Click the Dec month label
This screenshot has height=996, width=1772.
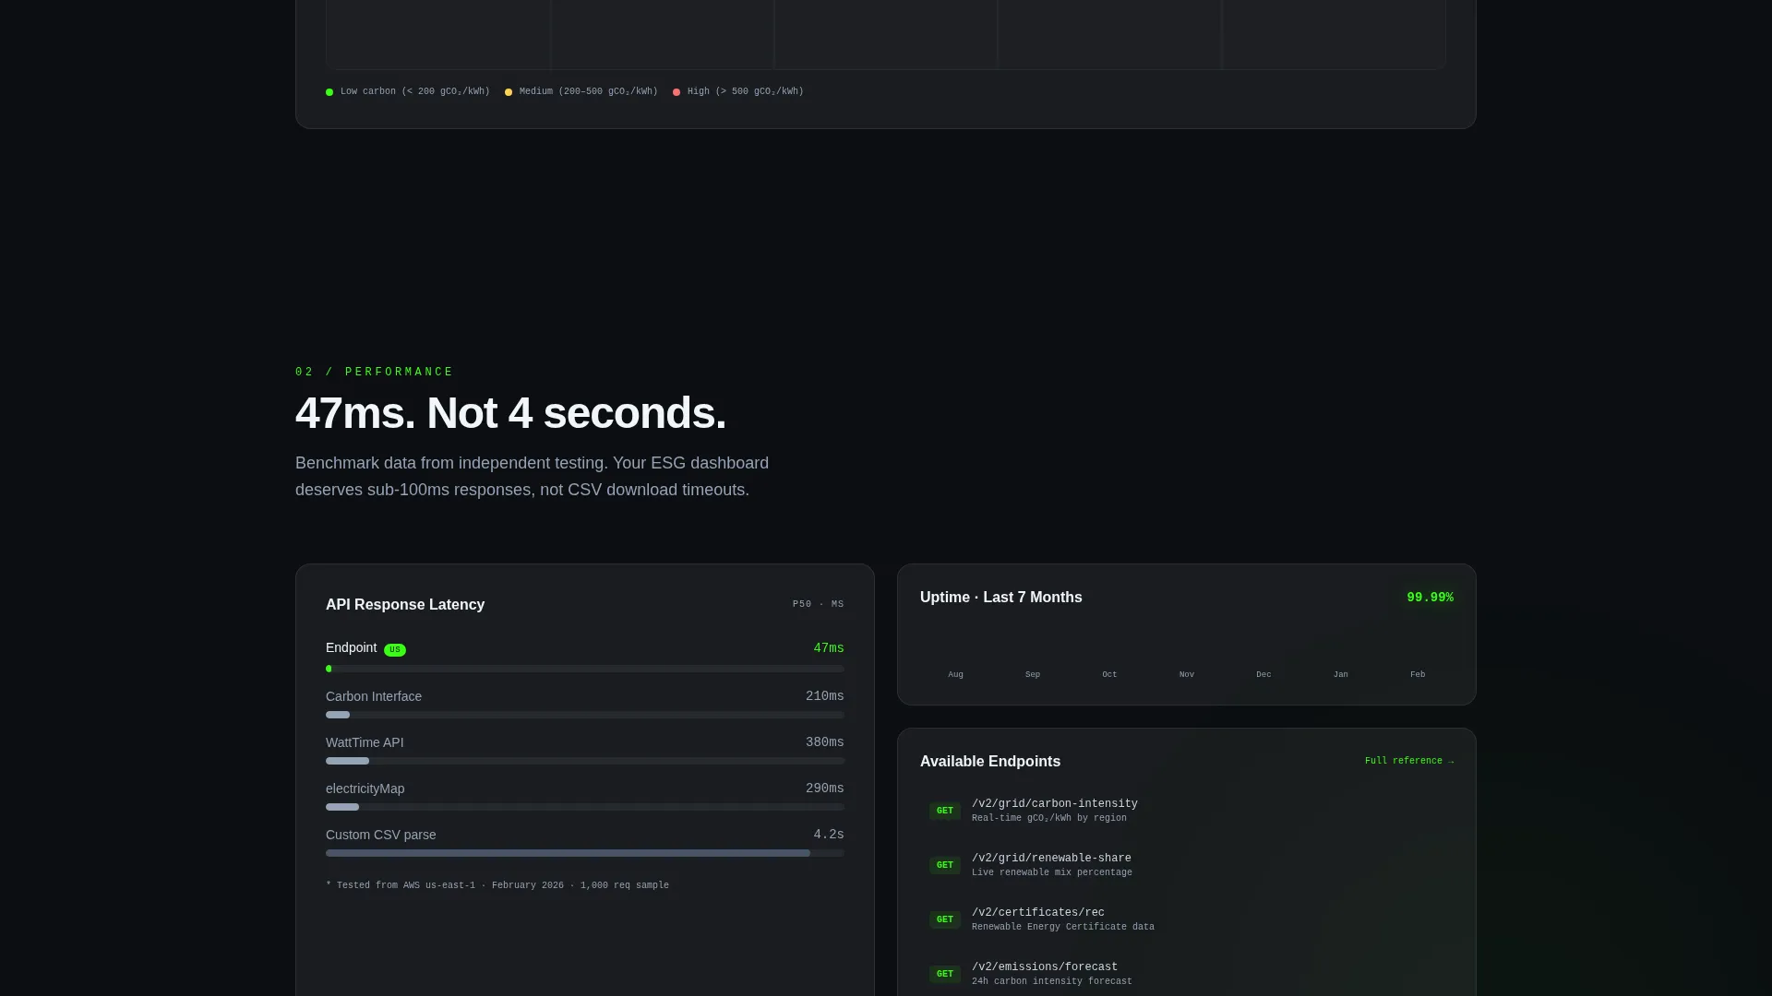(1263, 675)
